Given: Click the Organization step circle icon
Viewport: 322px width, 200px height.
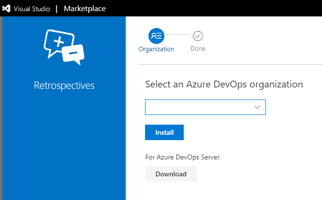Looking at the screenshot, I should tap(156, 36).
